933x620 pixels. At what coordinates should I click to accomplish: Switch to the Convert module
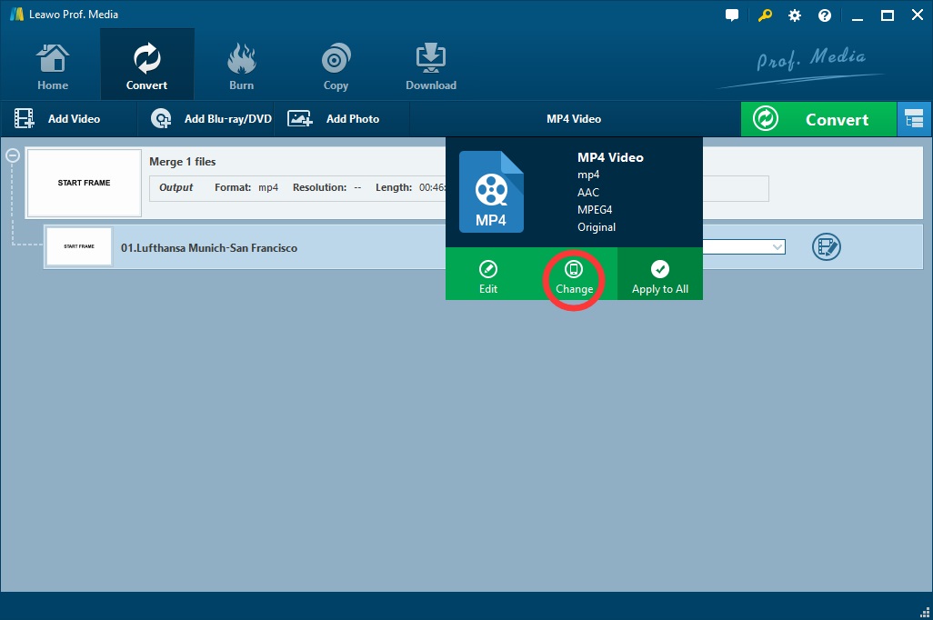[x=147, y=65]
